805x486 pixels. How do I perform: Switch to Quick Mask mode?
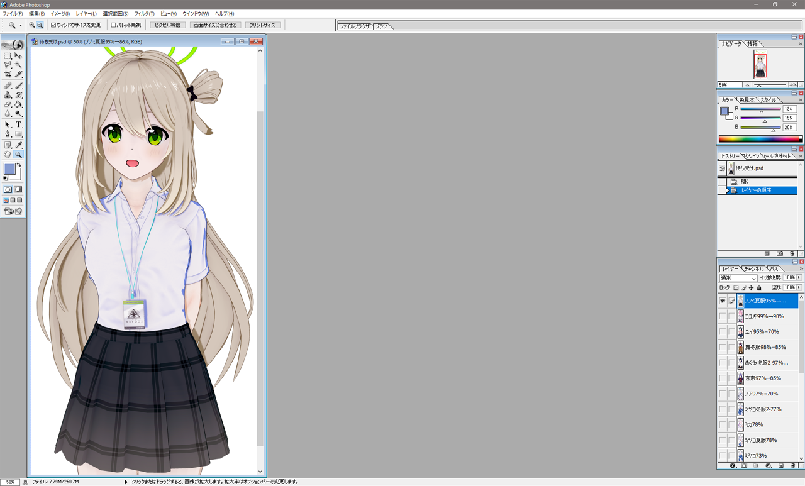point(18,189)
